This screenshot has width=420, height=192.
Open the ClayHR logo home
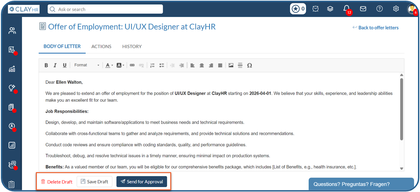24,9
